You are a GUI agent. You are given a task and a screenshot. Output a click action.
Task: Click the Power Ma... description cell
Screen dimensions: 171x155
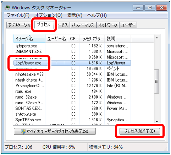(117, 109)
